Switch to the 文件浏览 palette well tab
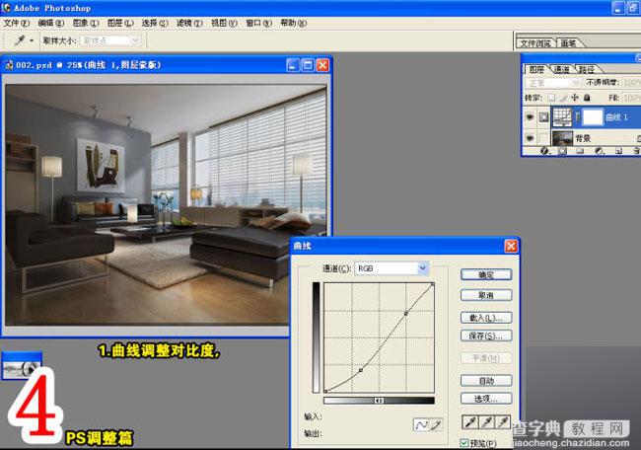Image resolution: width=641 pixels, height=450 pixels. 535,43
